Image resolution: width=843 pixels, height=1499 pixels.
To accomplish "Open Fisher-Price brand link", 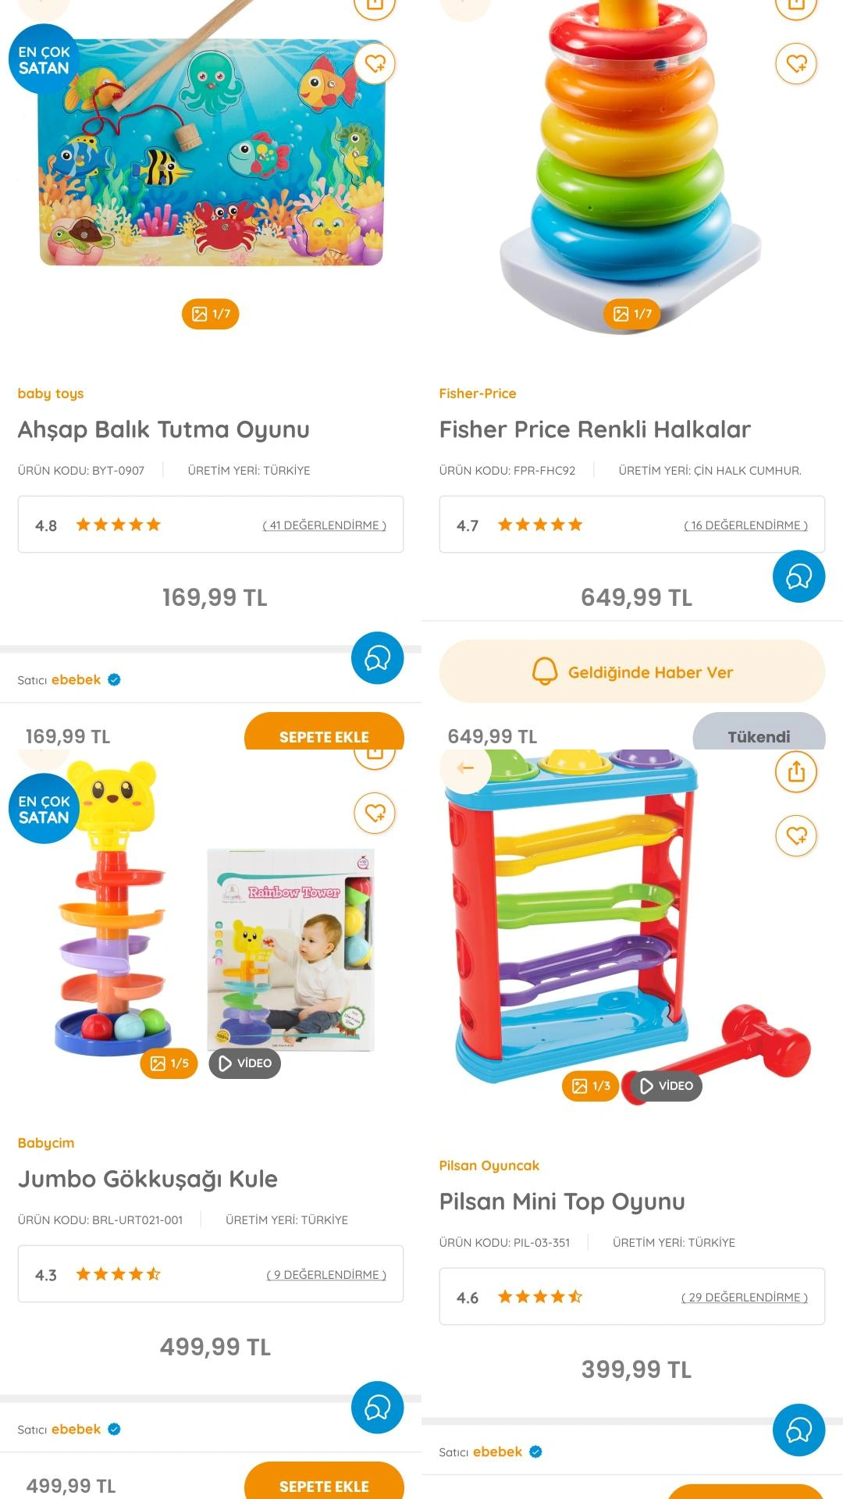I will (478, 393).
